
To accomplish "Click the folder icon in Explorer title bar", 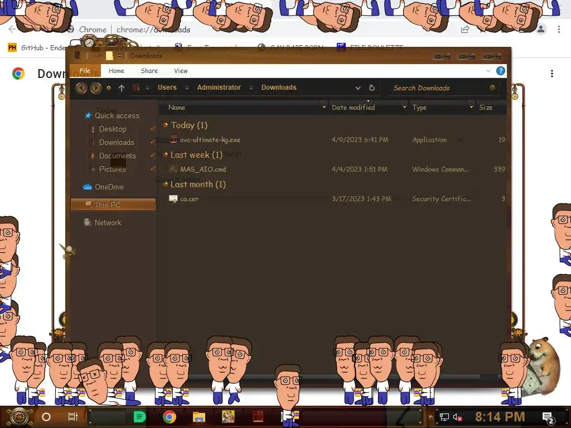I will pyautogui.click(x=109, y=56).
